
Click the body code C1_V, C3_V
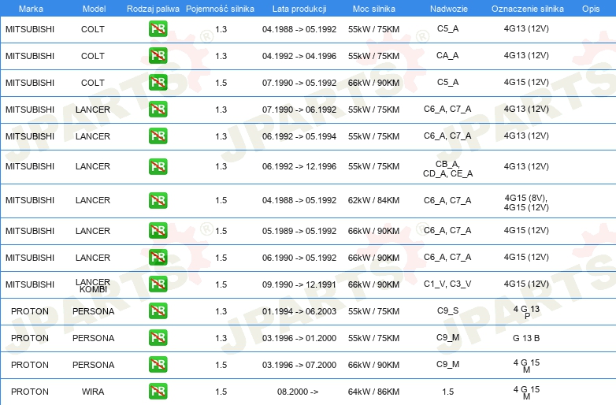click(447, 284)
